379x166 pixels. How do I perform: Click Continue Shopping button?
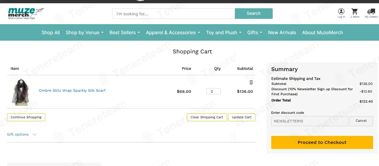tap(26, 117)
